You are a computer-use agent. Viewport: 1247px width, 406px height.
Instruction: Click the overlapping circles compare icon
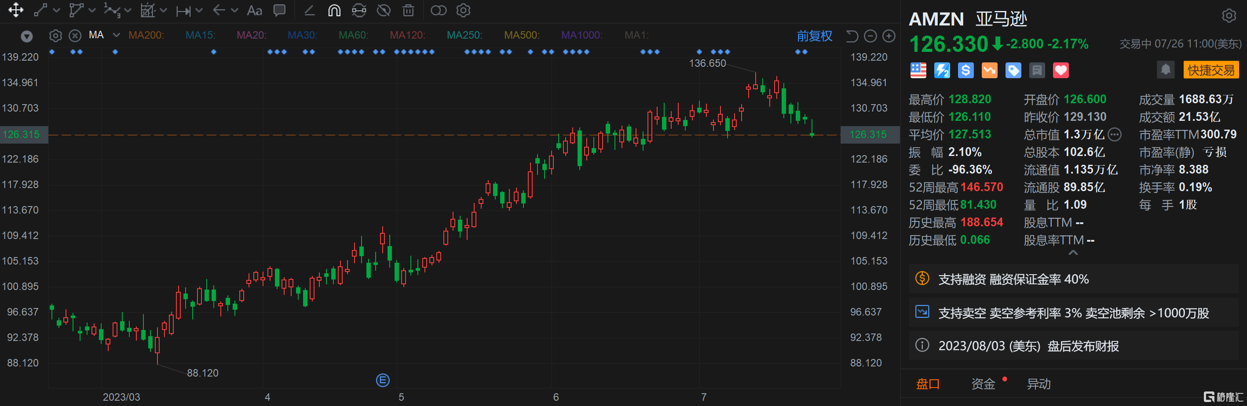439,10
